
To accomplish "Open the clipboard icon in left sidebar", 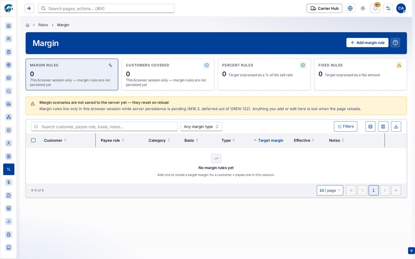I will pos(9,52).
